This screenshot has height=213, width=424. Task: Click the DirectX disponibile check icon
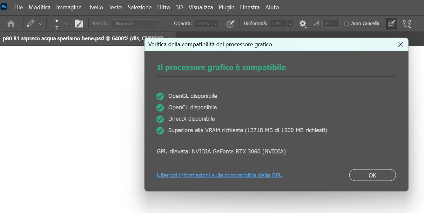click(x=160, y=119)
